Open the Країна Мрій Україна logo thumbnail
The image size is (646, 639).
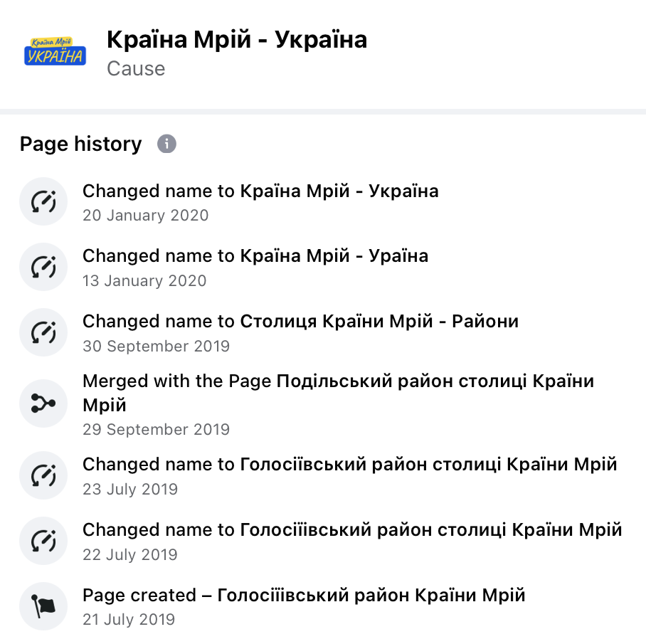[55, 51]
